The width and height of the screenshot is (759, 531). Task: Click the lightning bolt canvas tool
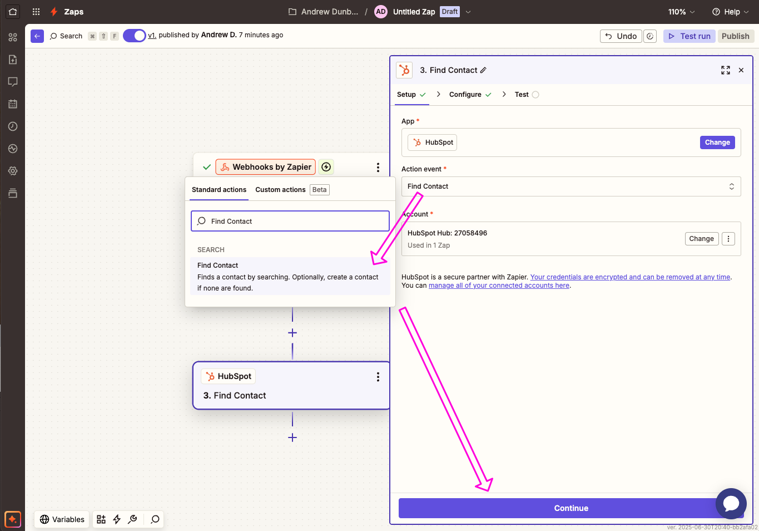[x=117, y=519]
